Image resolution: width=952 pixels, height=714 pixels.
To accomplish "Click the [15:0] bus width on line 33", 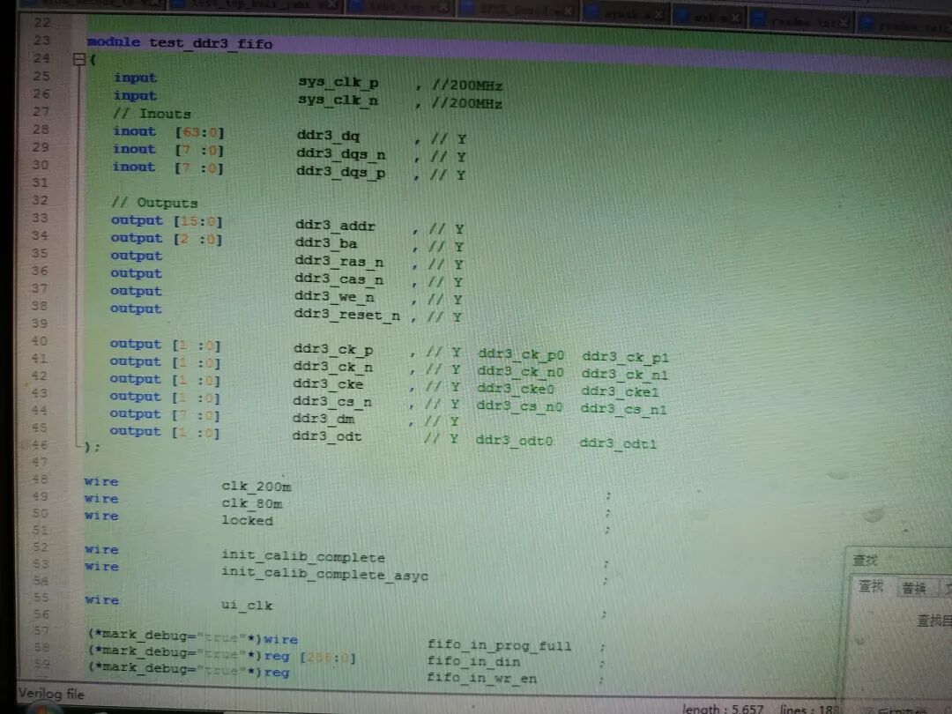I will coord(198,221).
